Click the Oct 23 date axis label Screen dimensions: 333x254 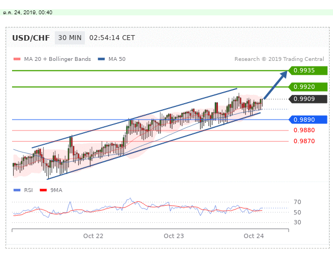point(174,236)
